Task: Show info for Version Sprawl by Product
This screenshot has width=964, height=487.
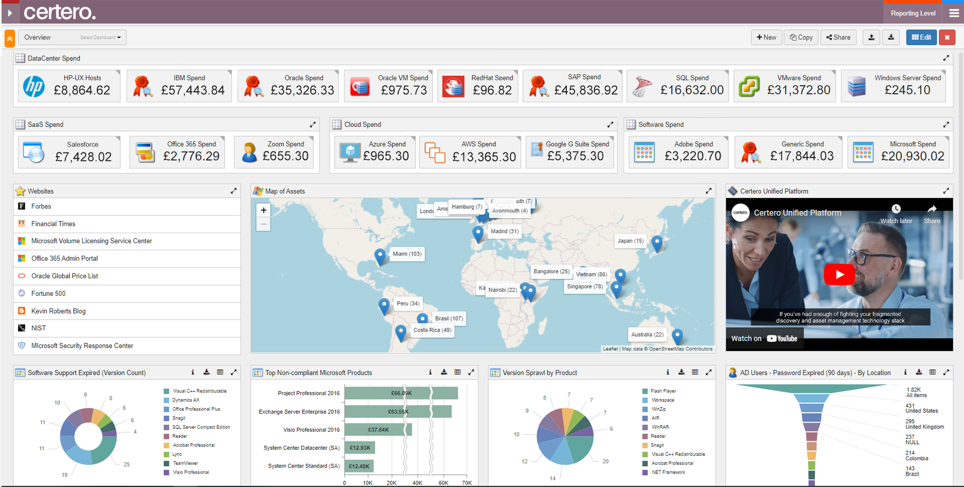Action: click(668, 372)
